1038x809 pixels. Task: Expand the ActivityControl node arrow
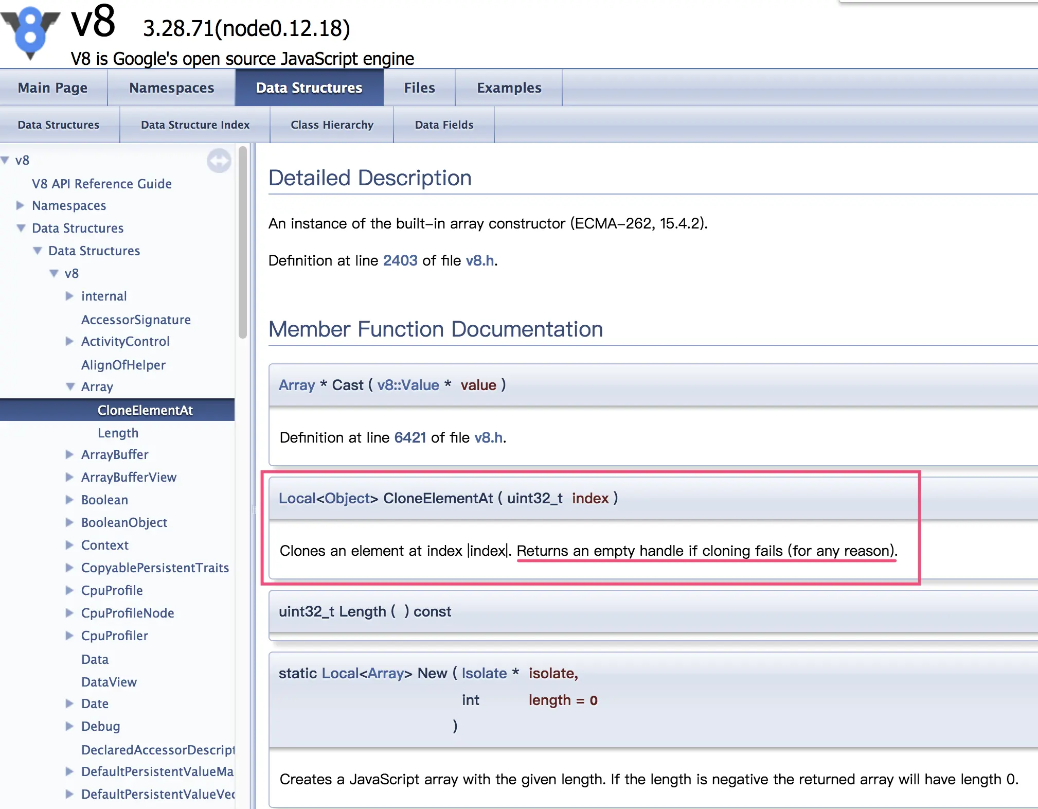tap(69, 341)
